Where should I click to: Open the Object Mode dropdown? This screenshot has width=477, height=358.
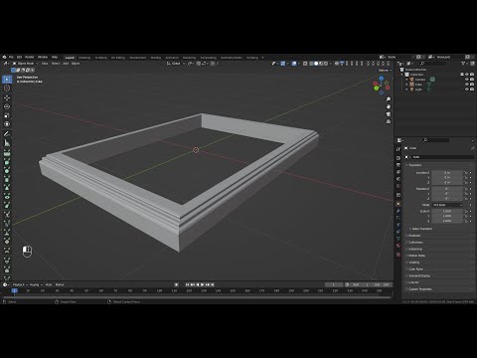pos(25,64)
